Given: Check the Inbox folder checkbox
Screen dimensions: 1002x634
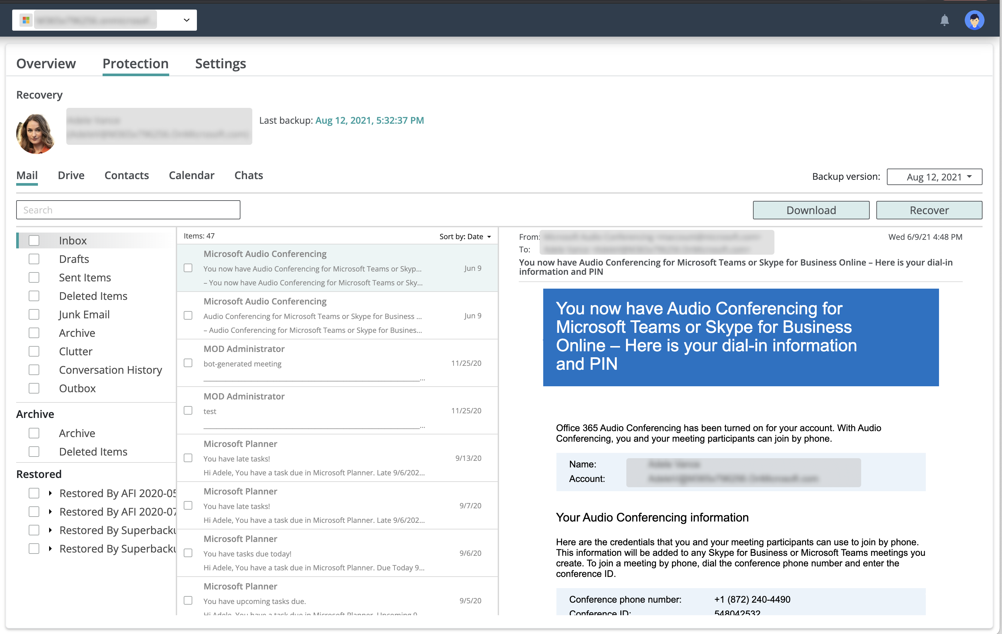Looking at the screenshot, I should coord(34,240).
